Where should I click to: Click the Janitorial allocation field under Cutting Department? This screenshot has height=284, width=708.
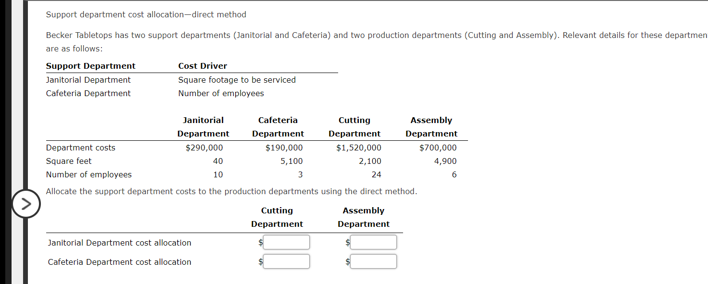tap(286, 242)
